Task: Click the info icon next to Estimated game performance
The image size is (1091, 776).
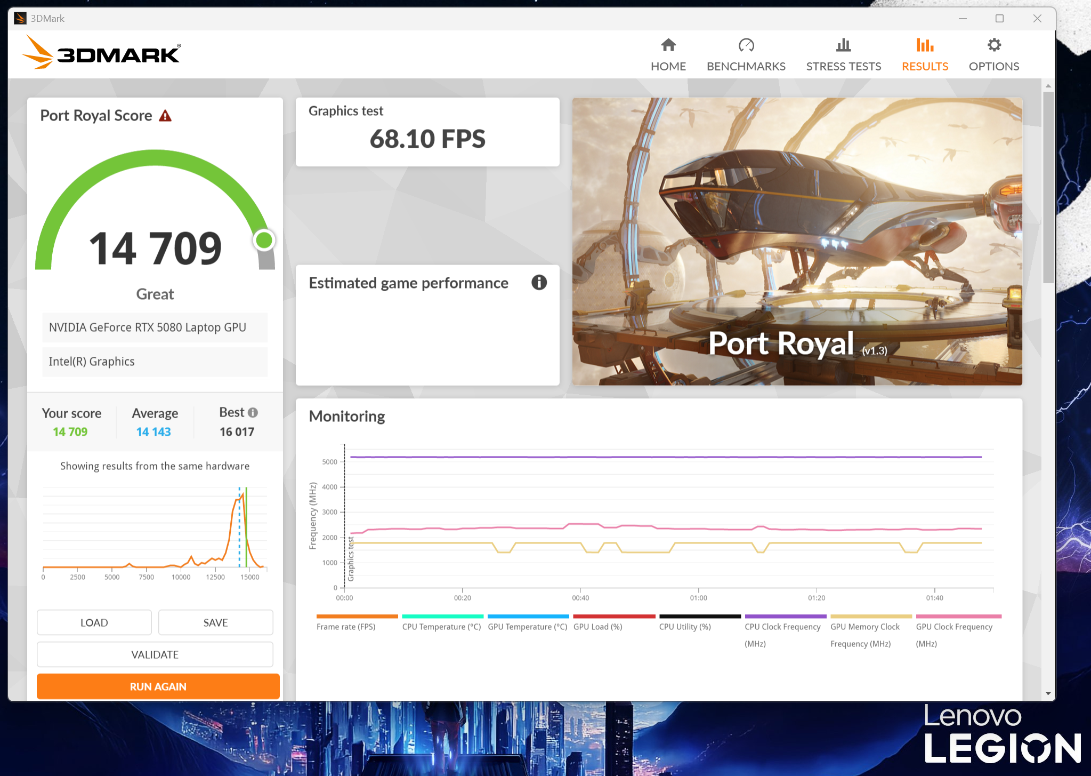Action: pos(539,283)
